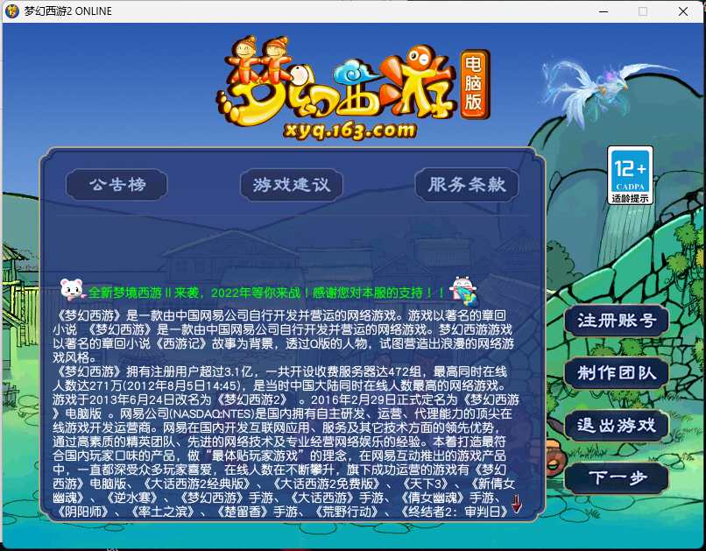Click the 注册账号 register button
The height and width of the screenshot is (551, 706).
617,321
